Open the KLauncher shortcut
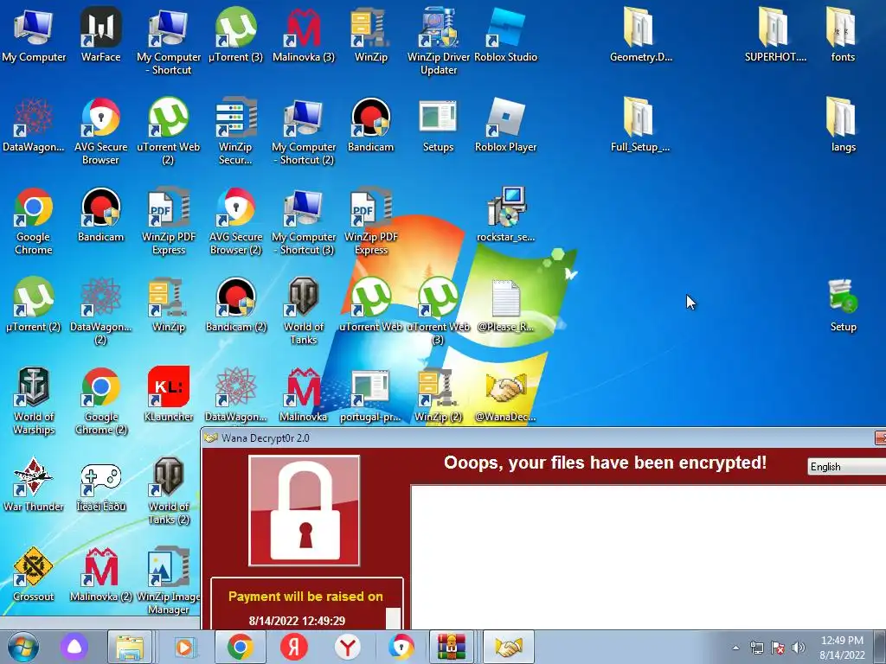The image size is (886, 664). point(169,394)
